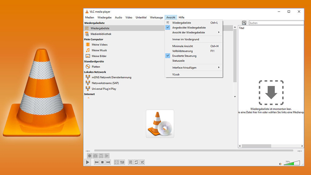
Task: Uncheck Angedockte Wiedergabeliste option
Action: 194,28
